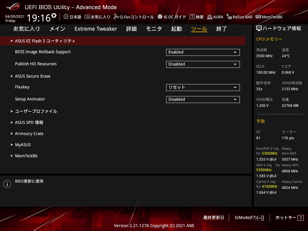Click the SP value 81
Viewport: 308px width, 231px height.
[x=258, y=138]
